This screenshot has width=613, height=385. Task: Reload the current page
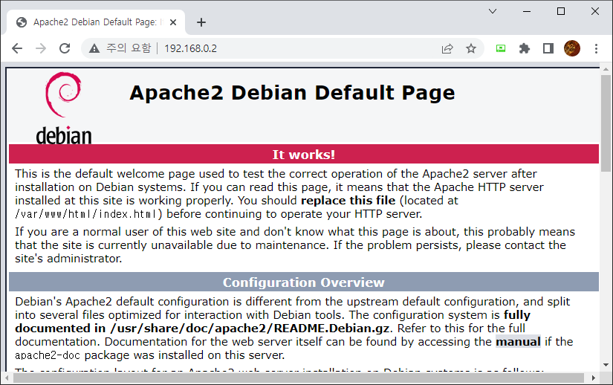point(65,48)
